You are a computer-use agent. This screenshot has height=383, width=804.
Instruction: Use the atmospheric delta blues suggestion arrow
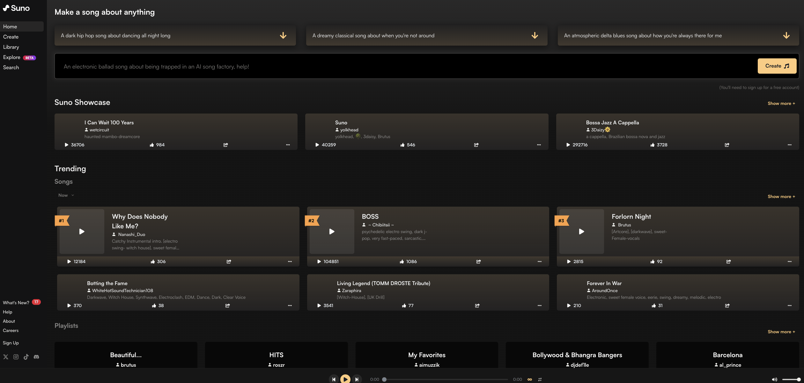click(786, 35)
